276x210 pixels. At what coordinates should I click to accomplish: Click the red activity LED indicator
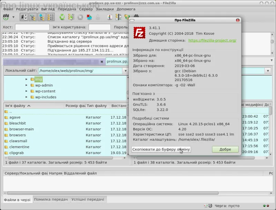(x=268, y=206)
